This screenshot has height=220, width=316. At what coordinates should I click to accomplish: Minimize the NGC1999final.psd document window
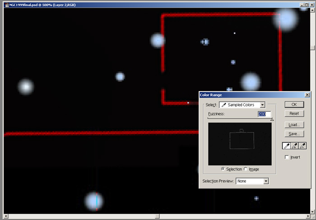302,5
